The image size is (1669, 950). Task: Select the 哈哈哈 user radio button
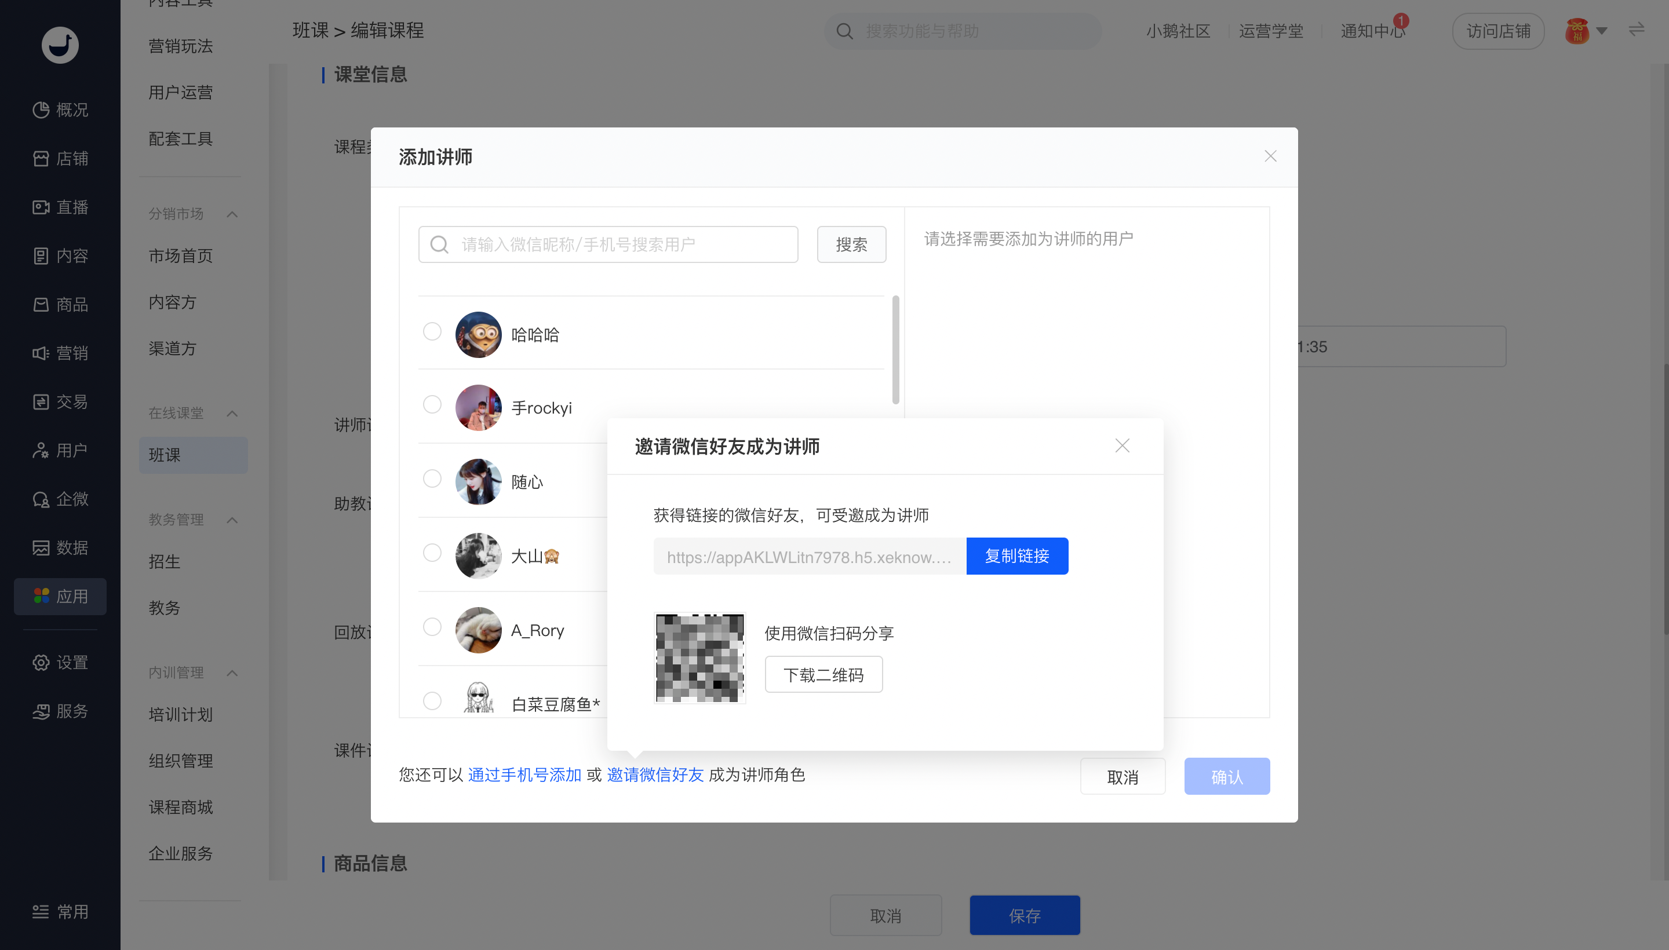432,331
